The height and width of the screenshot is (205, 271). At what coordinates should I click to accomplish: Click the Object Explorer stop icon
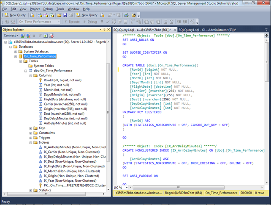click(34, 36)
